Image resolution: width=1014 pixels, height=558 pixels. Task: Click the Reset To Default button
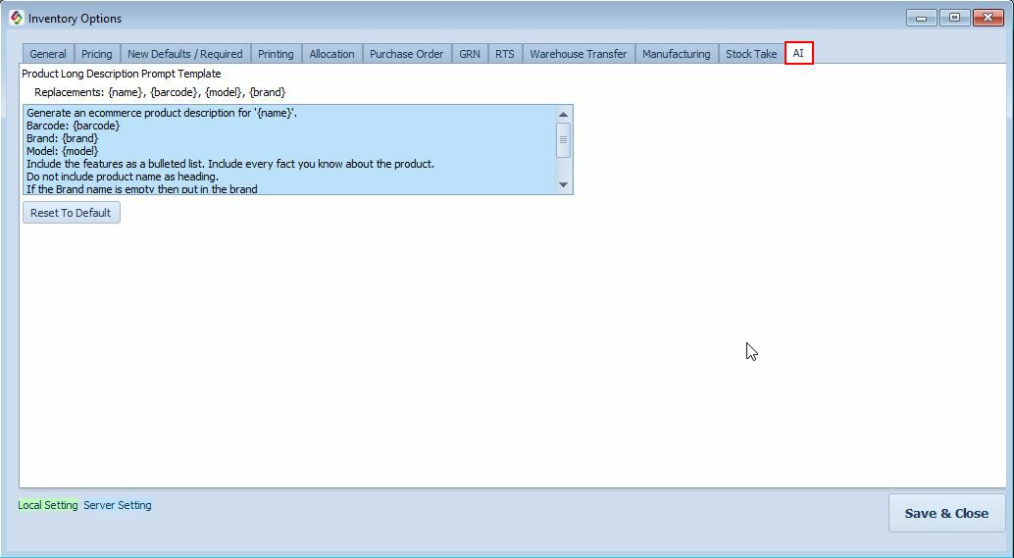(x=72, y=213)
